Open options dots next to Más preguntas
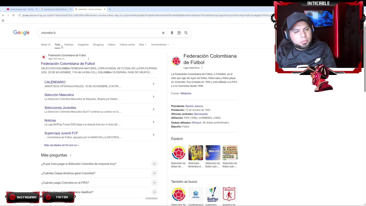Image resolution: width=366 pixels, height=206 pixels. (71, 155)
